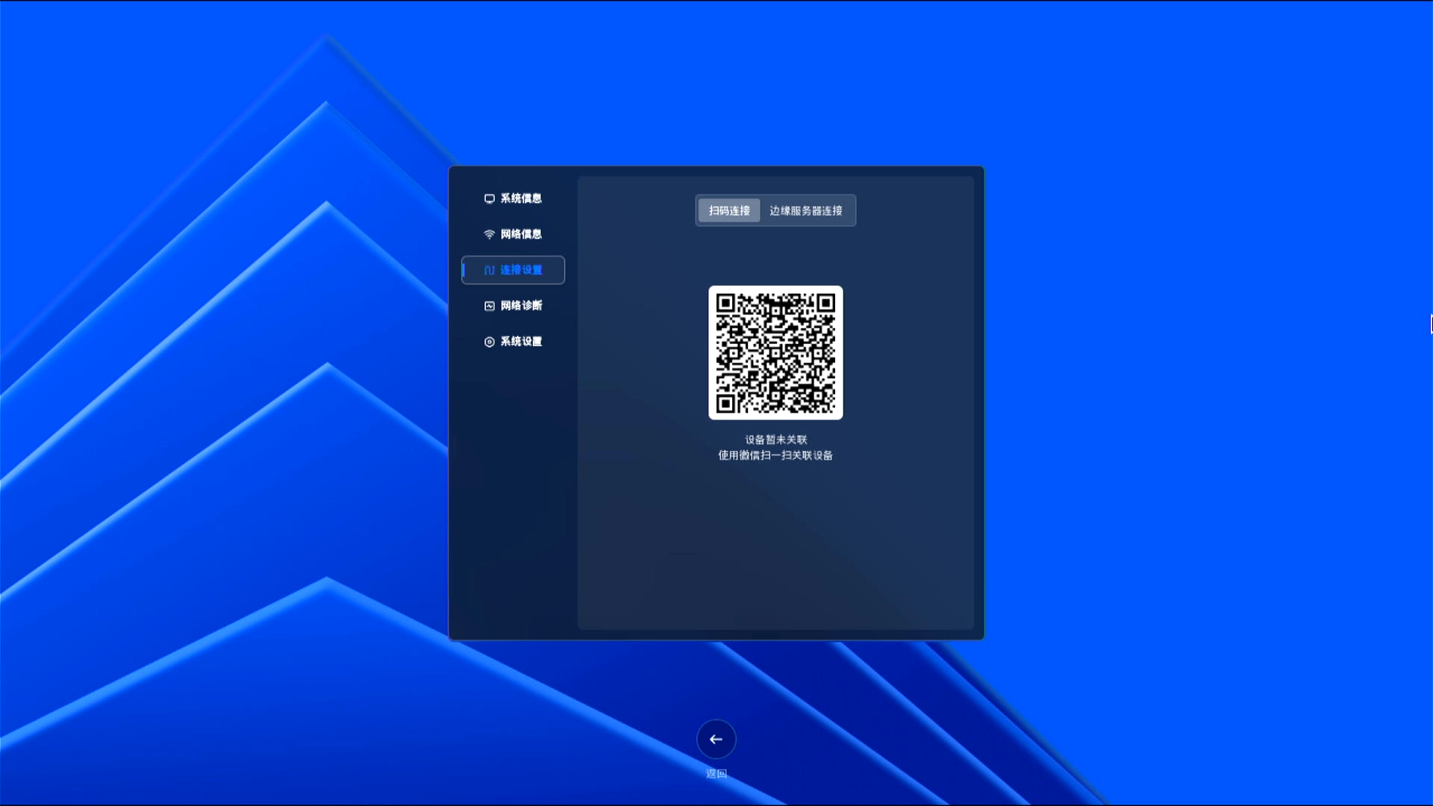Switch to the 边缘服务器连接 tab
Screen dimensions: 1433x806
806,210
